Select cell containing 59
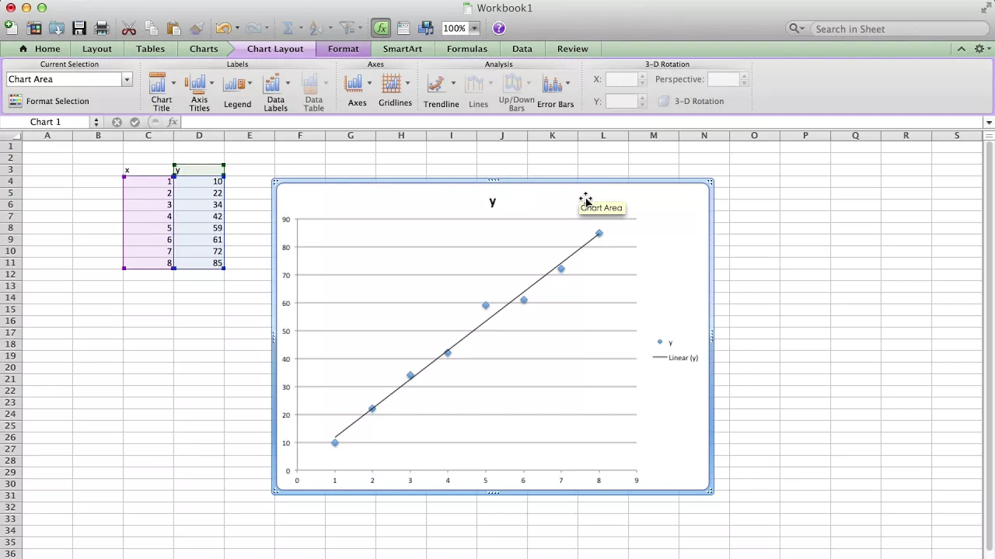 [x=199, y=228]
